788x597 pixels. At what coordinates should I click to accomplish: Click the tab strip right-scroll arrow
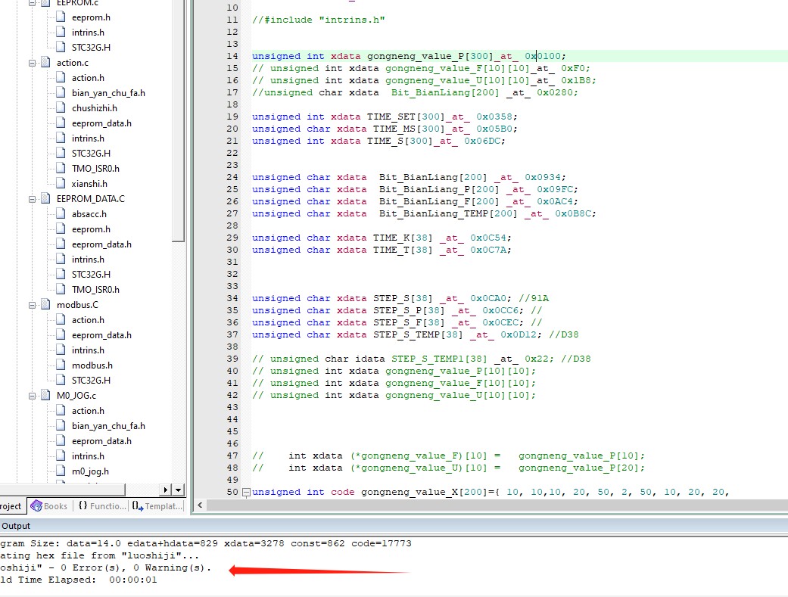pos(166,490)
